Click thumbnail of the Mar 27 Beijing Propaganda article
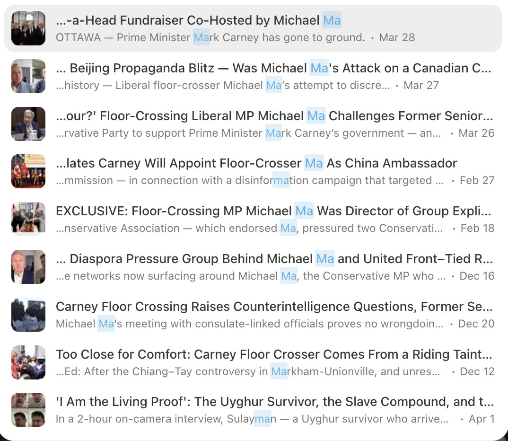The image size is (508, 441). pos(28,76)
